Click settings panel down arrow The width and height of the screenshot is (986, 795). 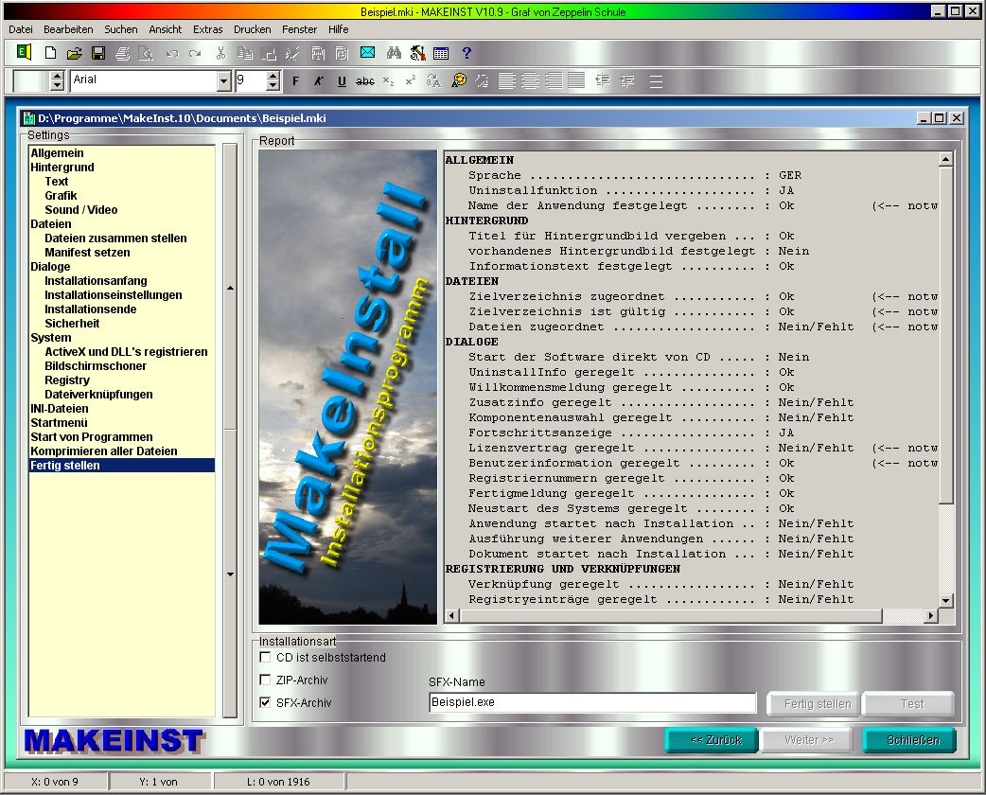click(230, 574)
